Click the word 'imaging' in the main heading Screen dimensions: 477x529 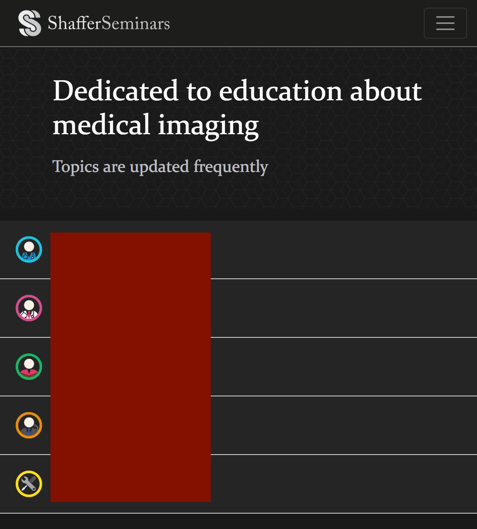[208, 126]
